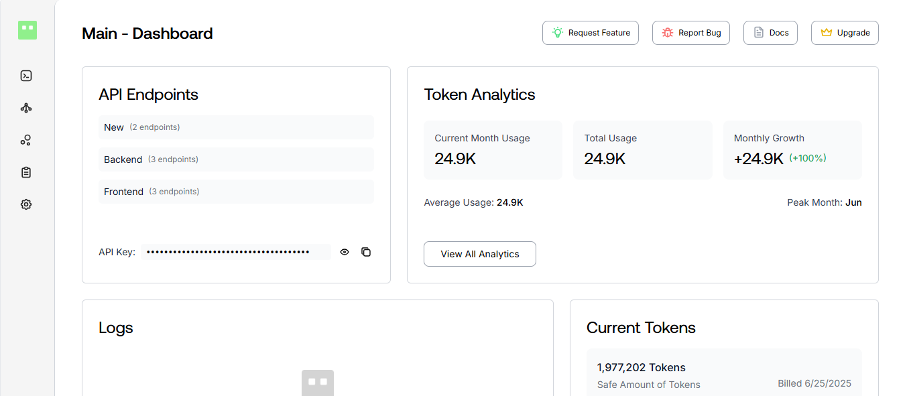
Task: Copy the API key with copy icon
Action: [366, 252]
